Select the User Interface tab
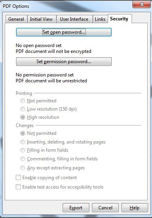152x218 pixels. 74,19
